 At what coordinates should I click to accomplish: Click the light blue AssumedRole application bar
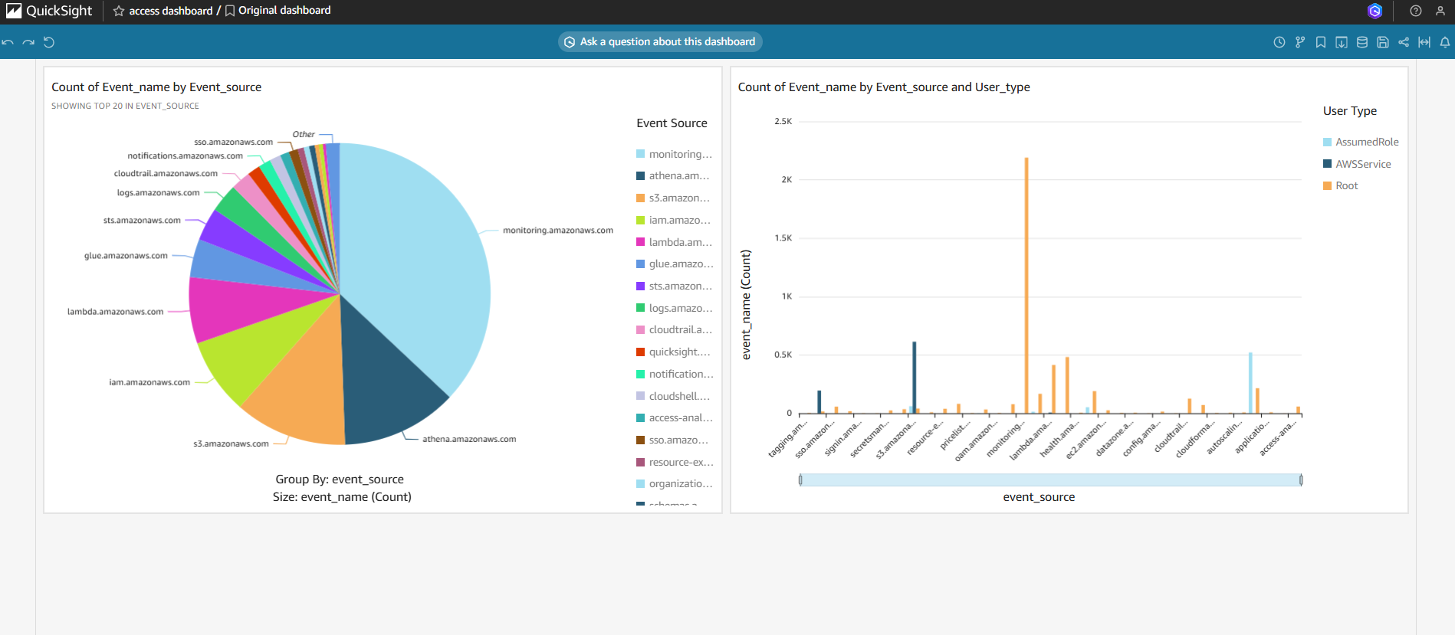click(1250, 383)
